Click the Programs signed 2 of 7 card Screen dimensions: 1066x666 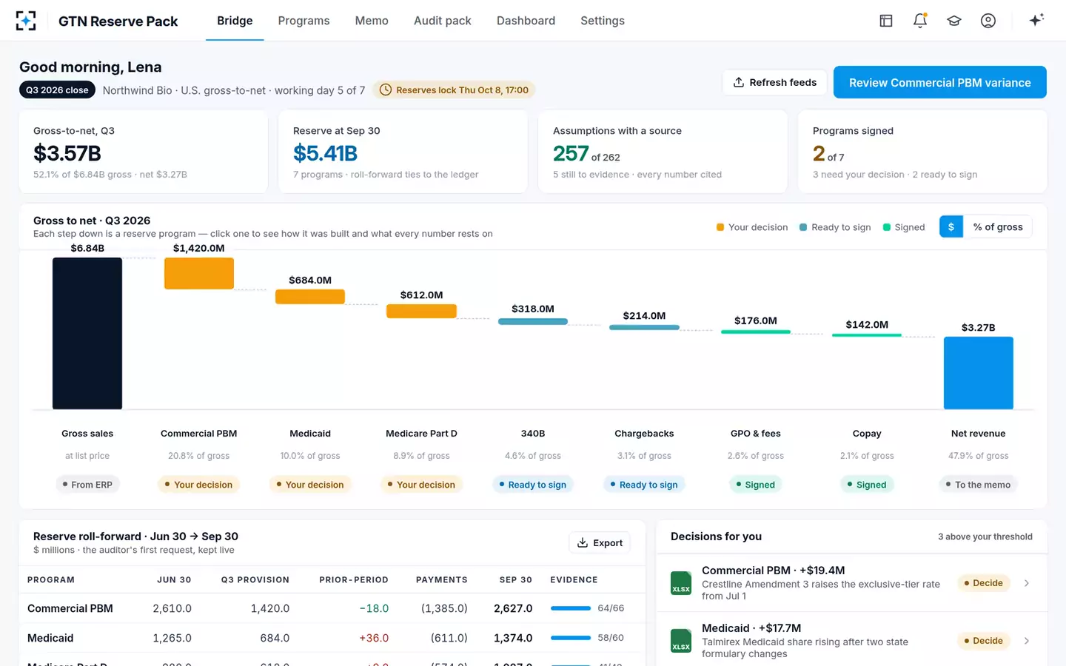[922, 152]
